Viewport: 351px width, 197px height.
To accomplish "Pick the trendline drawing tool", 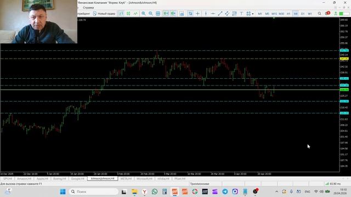I will click(x=220, y=14).
